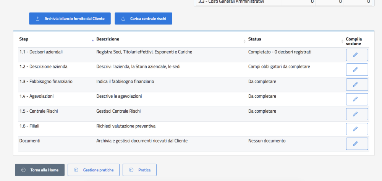Screen dimensions: 382x181
Task: Click the Documenti row label
Action: 30,141
